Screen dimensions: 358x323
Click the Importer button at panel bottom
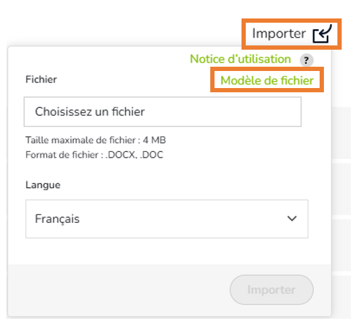click(271, 290)
